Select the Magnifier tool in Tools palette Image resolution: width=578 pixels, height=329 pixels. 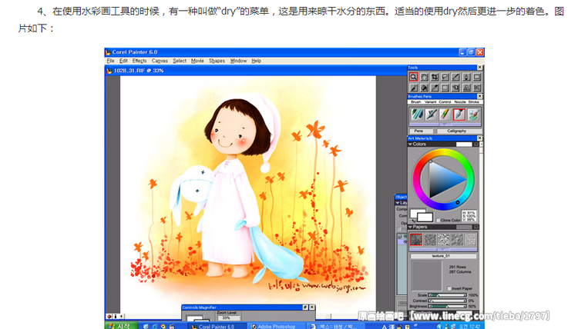[413, 77]
